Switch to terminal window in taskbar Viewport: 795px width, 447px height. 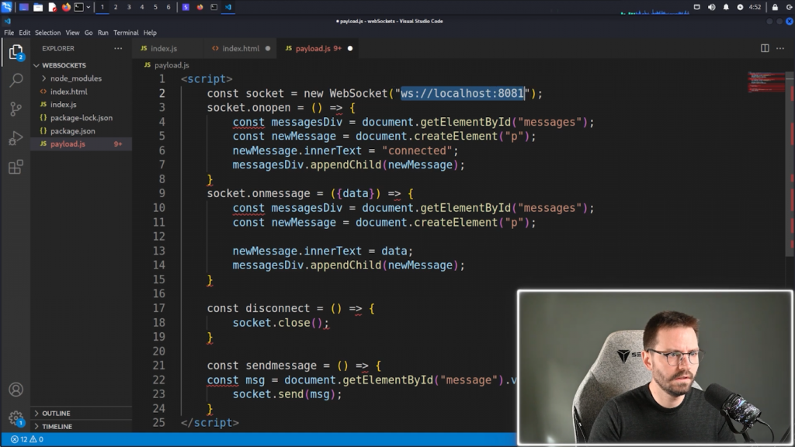(x=214, y=7)
